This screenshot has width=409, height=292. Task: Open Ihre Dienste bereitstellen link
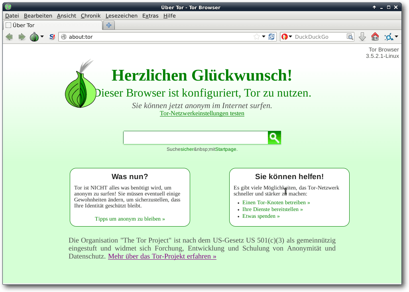[273, 209]
